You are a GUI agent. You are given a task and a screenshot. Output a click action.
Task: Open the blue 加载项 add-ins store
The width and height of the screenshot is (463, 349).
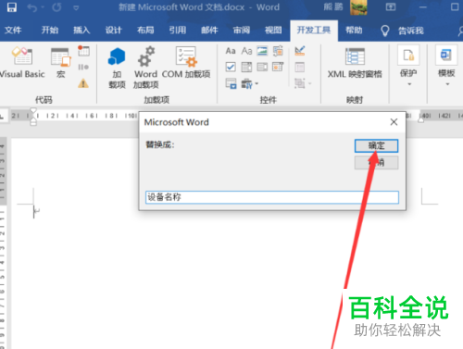(x=117, y=68)
